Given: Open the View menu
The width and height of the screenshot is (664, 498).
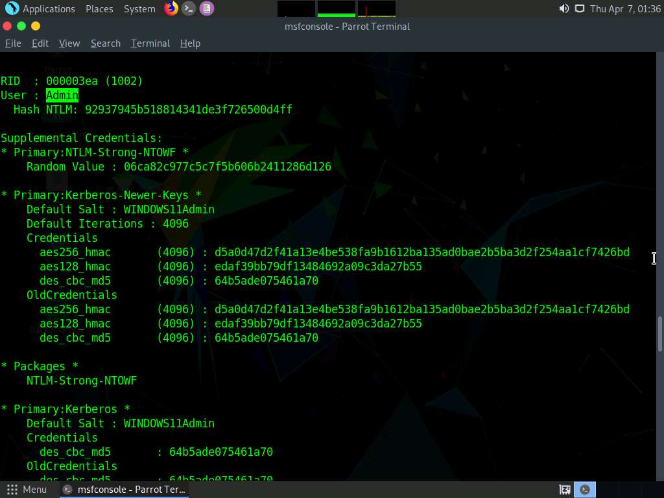Looking at the screenshot, I should click(69, 43).
